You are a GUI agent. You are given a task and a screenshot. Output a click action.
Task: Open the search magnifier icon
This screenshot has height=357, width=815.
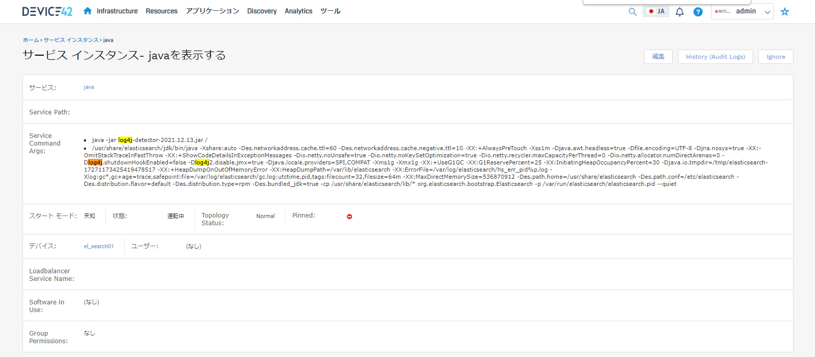pos(632,12)
